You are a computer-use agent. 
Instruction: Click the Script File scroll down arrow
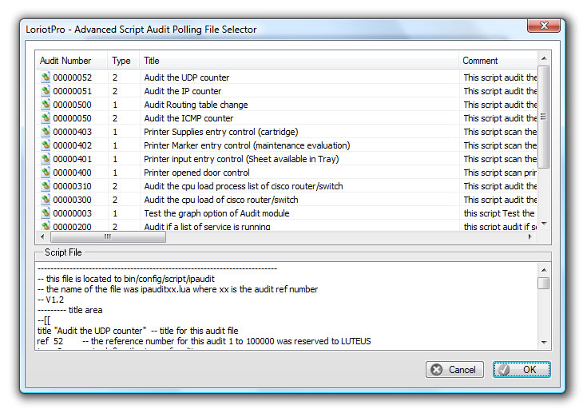544,342
